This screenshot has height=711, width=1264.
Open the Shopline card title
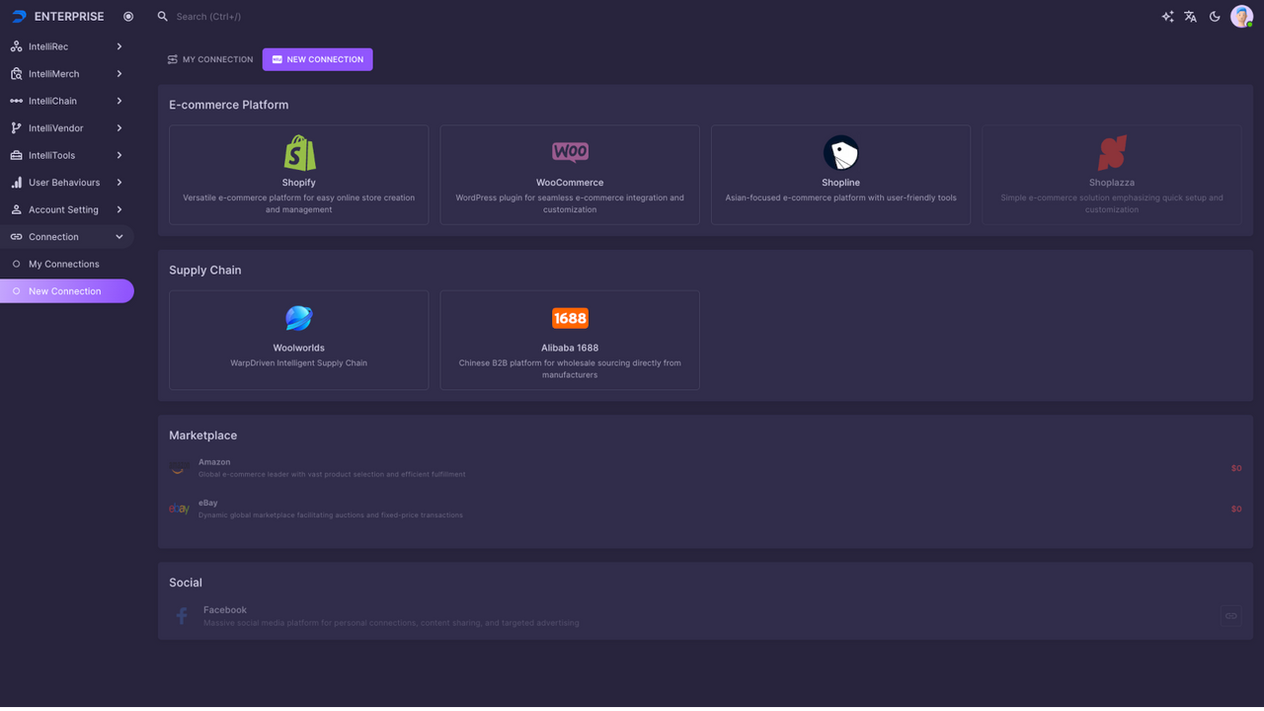click(841, 183)
